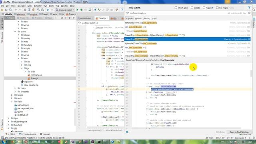
Task: Click the Open in Find Window button
Action: tap(239, 132)
